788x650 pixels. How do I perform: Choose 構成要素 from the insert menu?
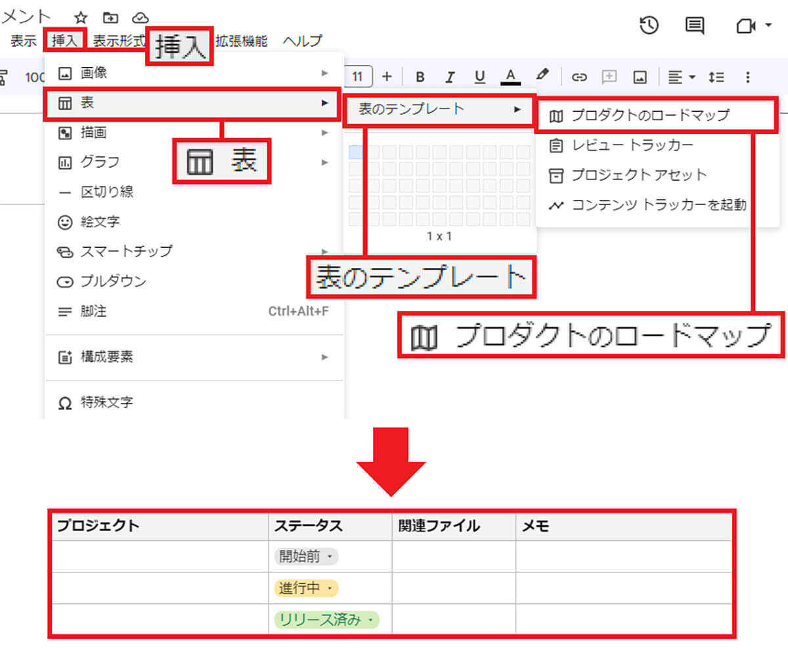[x=194, y=358]
